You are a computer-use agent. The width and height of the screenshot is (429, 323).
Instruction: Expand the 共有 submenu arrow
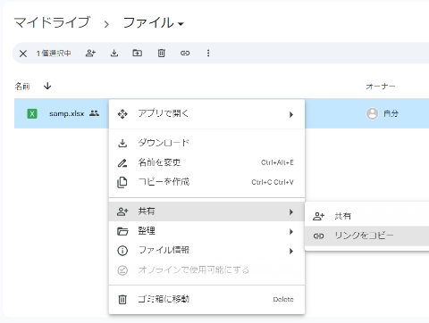pos(291,211)
